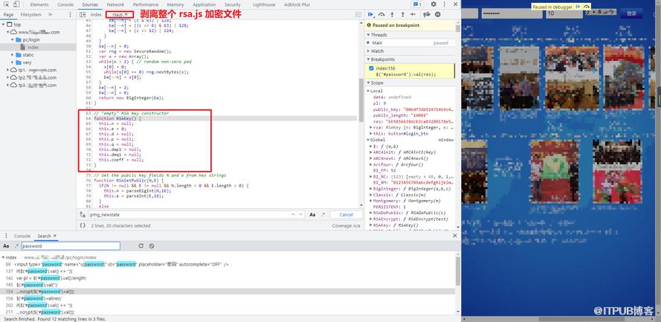661x322 pixels.
Task: Toggle match case in file find bar
Action: point(312,214)
